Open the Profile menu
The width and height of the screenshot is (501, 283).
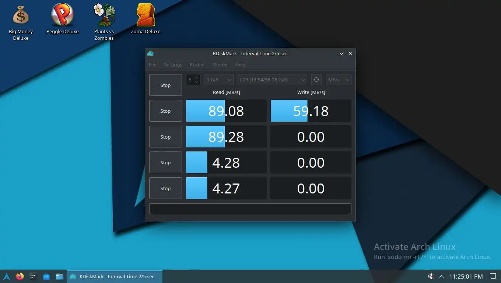pos(197,65)
